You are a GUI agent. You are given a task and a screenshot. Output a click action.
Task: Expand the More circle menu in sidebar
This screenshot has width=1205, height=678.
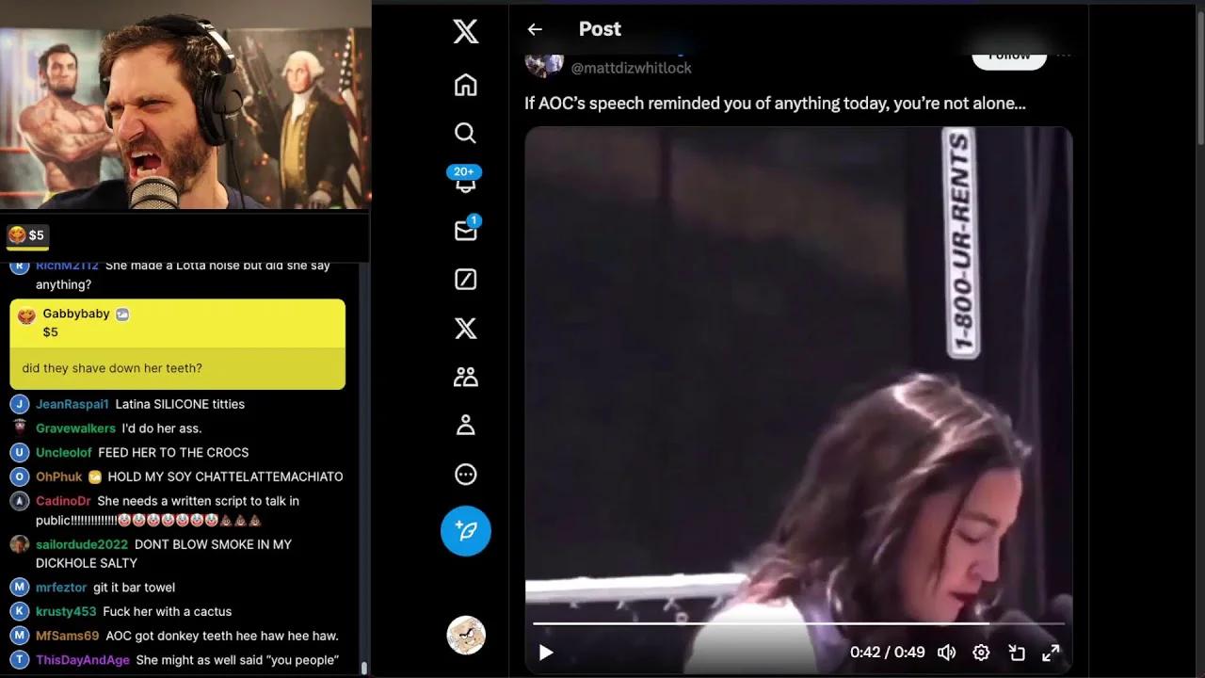pos(466,475)
